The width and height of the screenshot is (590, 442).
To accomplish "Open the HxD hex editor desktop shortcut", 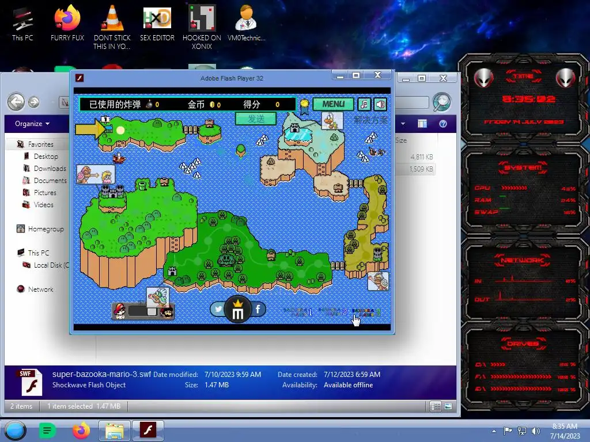I will pyautogui.click(x=157, y=24).
